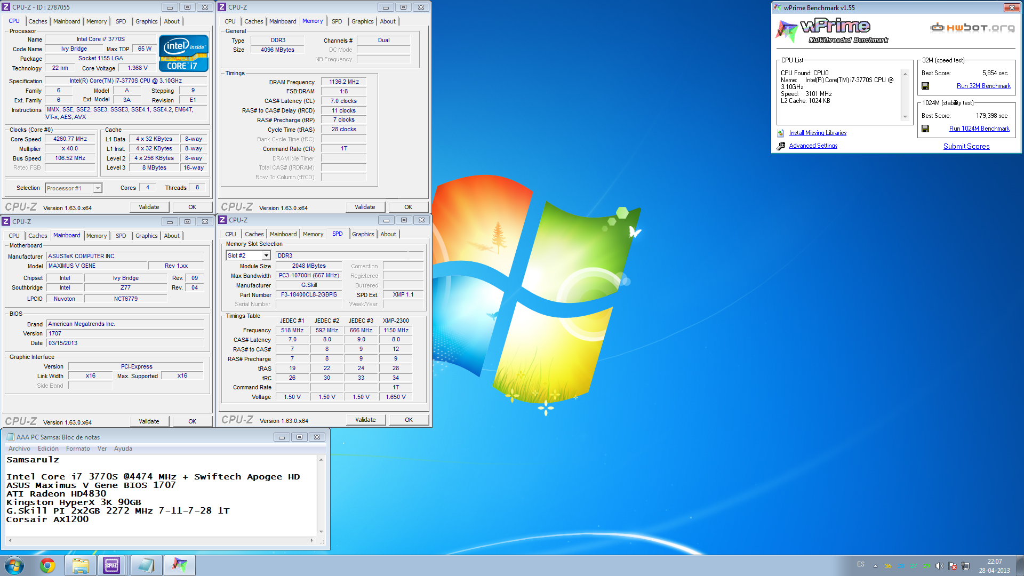Click the CPU List scroll-up arrow in wPrime
Image resolution: width=1024 pixels, height=576 pixels.
pyautogui.click(x=905, y=73)
